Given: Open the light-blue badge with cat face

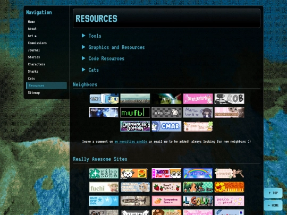Looking at the screenshot, I should pyautogui.click(x=135, y=187).
